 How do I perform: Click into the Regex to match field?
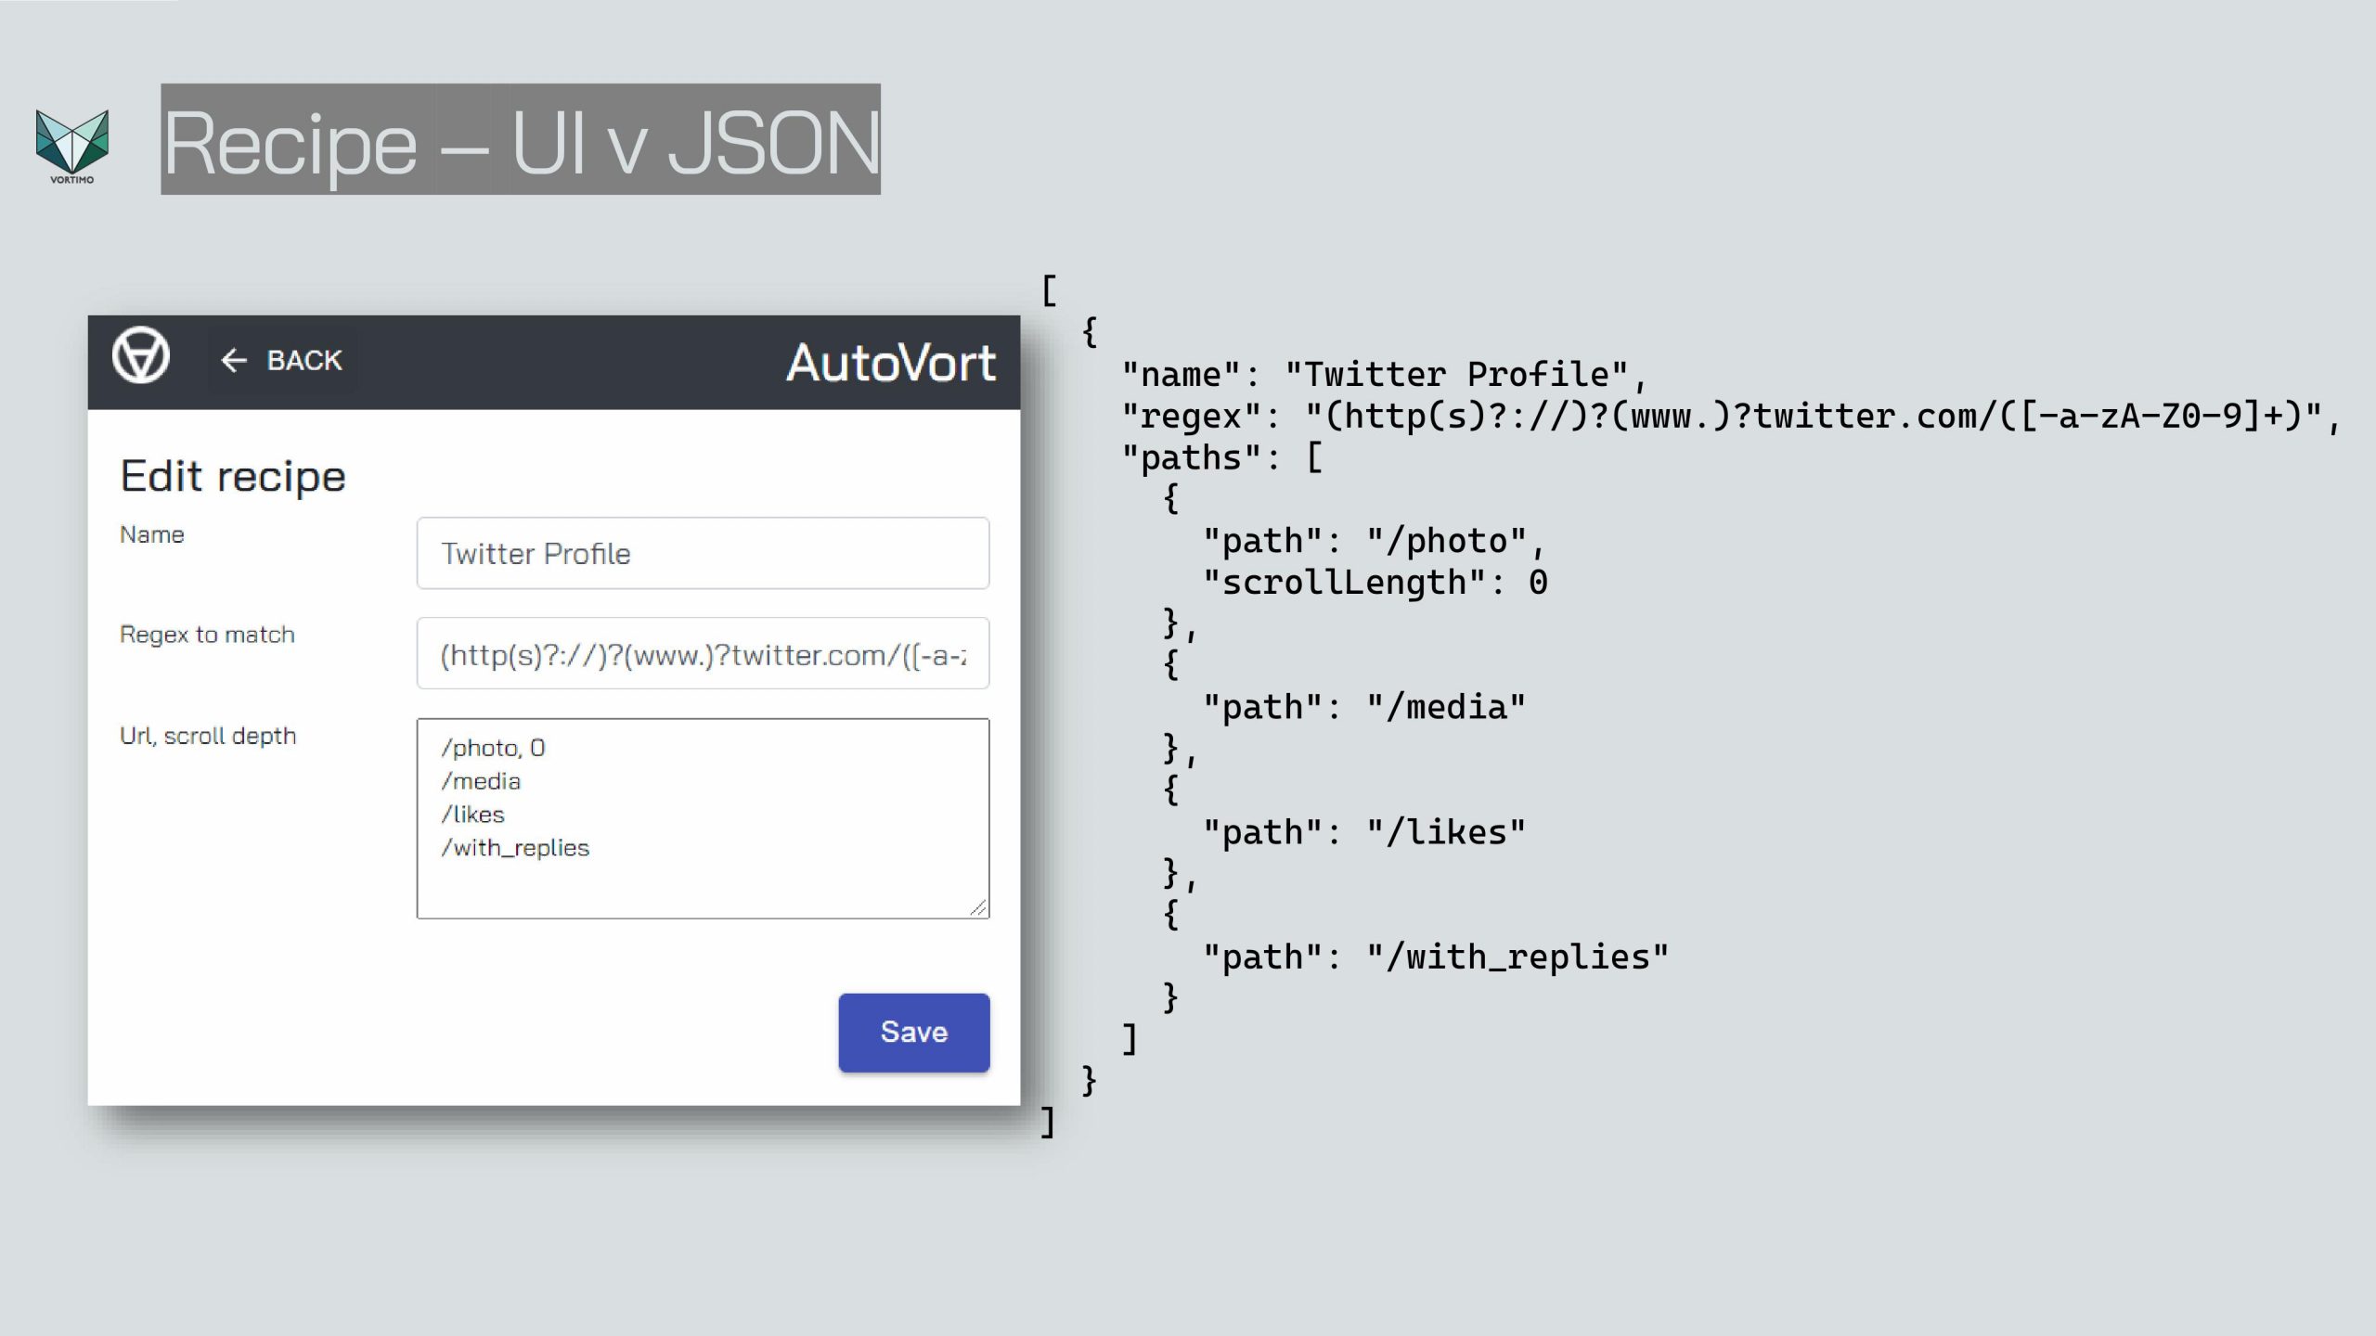[703, 653]
